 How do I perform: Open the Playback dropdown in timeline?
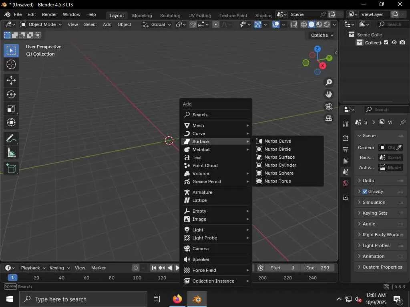(x=33, y=268)
